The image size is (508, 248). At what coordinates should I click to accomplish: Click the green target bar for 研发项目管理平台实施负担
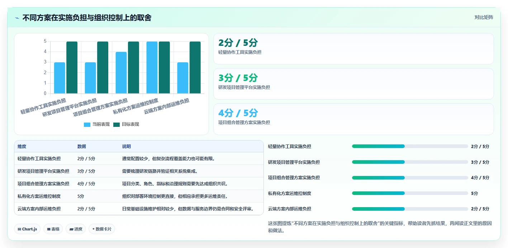click(x=103, y=68)
